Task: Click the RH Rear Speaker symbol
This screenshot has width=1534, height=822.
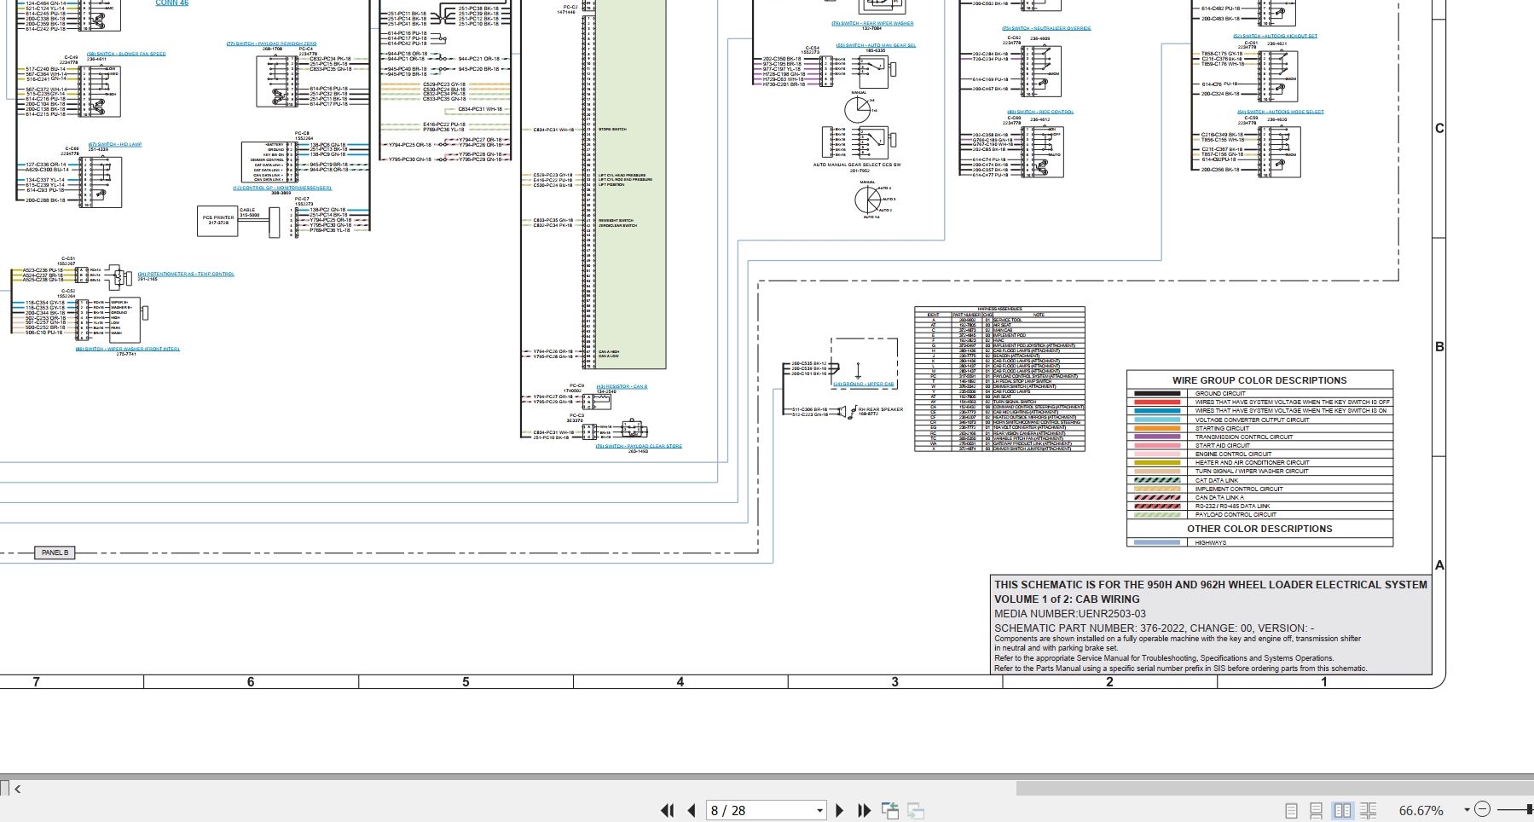Action: coord(847,412)
